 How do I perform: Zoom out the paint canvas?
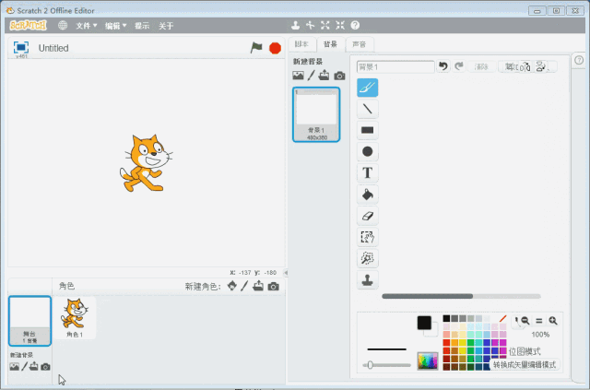525,321
